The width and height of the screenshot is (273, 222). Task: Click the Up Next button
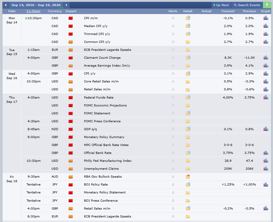[x=221, y=5]
